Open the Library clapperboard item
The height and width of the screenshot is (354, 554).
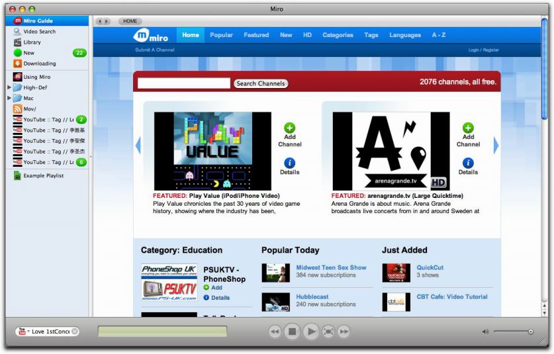click(47, 42)
